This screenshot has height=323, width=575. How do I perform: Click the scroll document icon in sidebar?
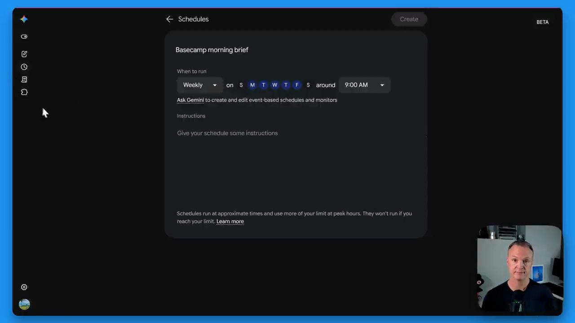pyautogui.click(x=24, y=79)
